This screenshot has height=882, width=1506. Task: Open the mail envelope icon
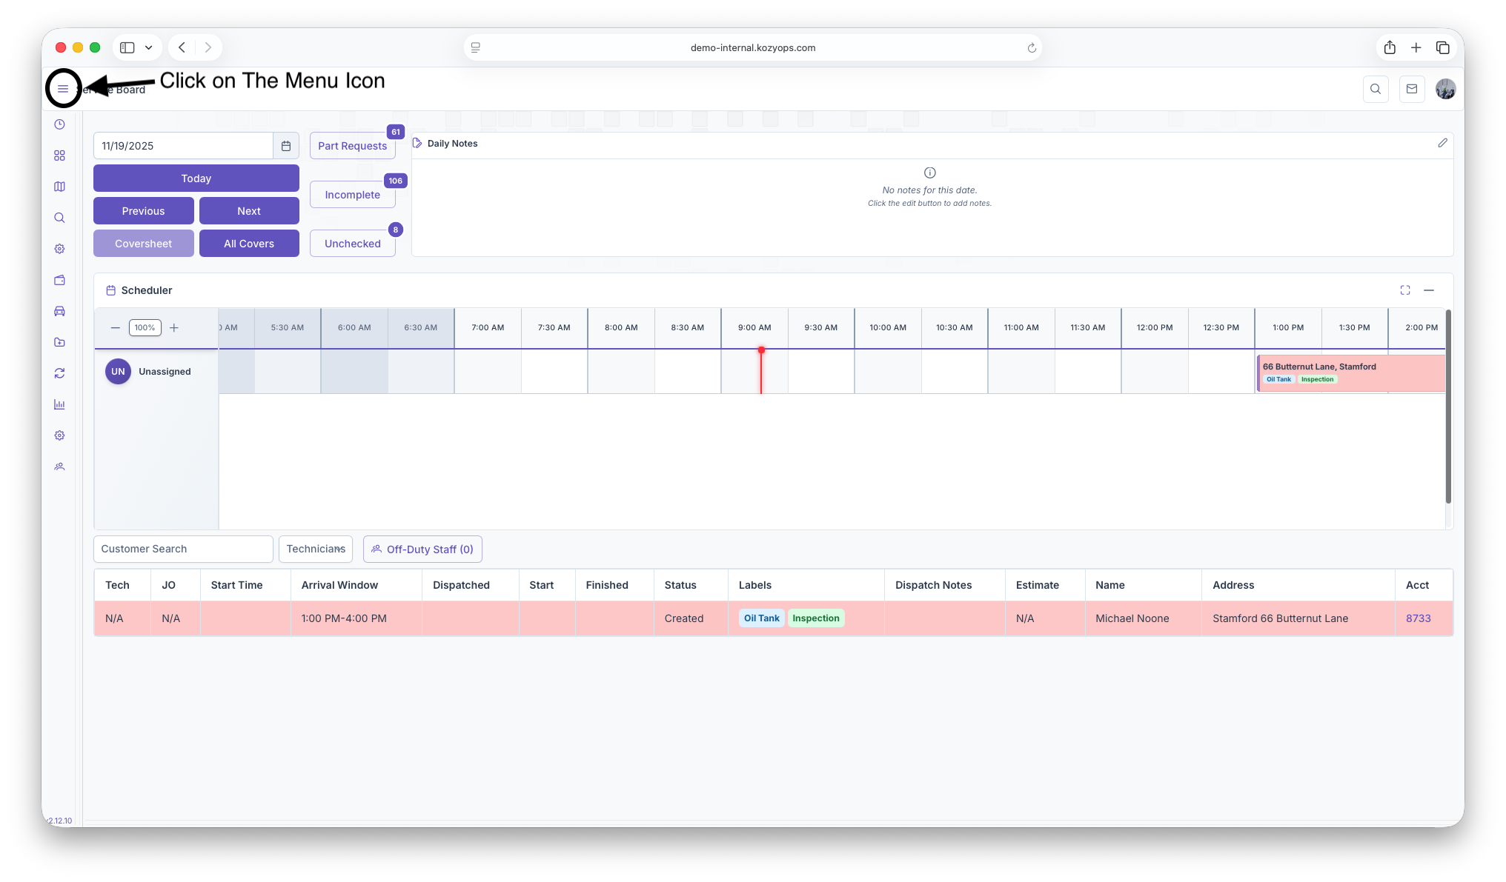coord(1411,89)
